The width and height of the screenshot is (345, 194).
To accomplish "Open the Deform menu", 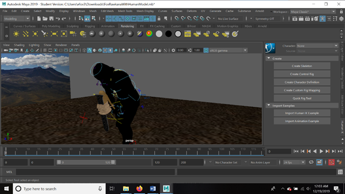I will (192, 11).
